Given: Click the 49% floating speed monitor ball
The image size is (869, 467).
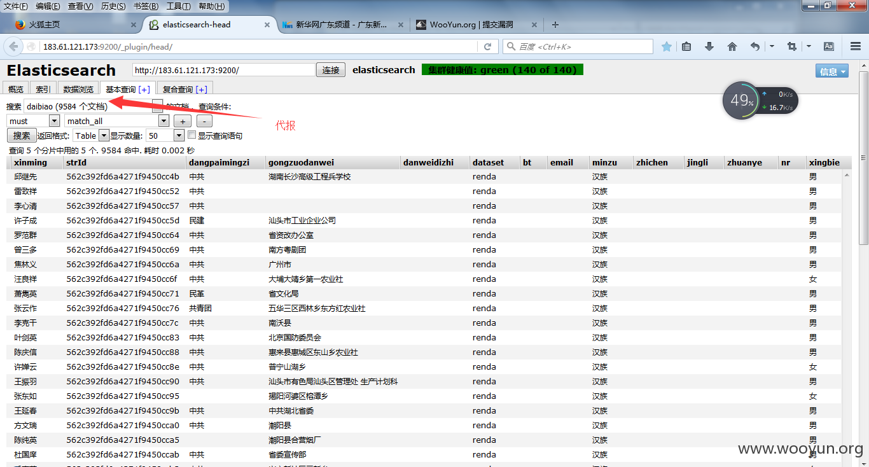Looking at the screenshot, I should (x=742, y=101).
